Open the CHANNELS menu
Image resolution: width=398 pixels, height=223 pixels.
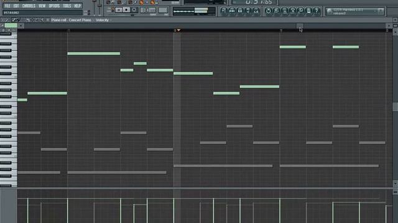point(29,6)
